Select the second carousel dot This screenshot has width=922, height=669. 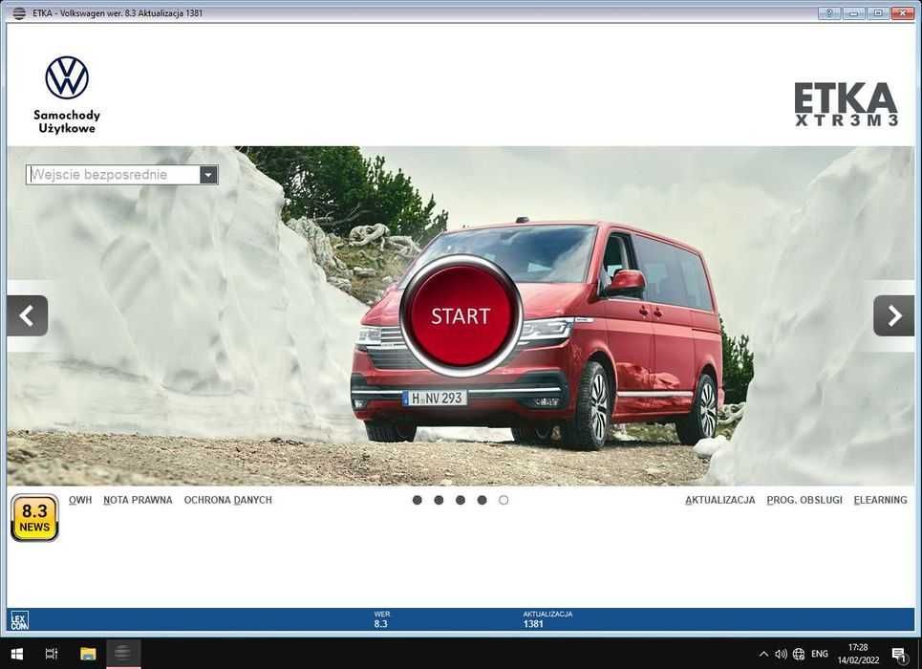tap(439, 500)
